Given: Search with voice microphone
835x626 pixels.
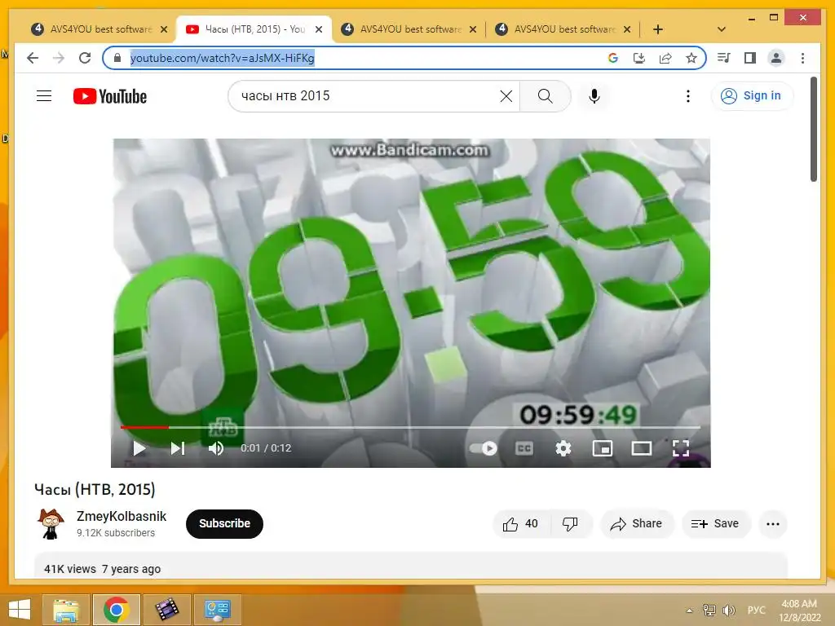Looking at the screenshot, I should pyautogui.click(x=594, y=96).
